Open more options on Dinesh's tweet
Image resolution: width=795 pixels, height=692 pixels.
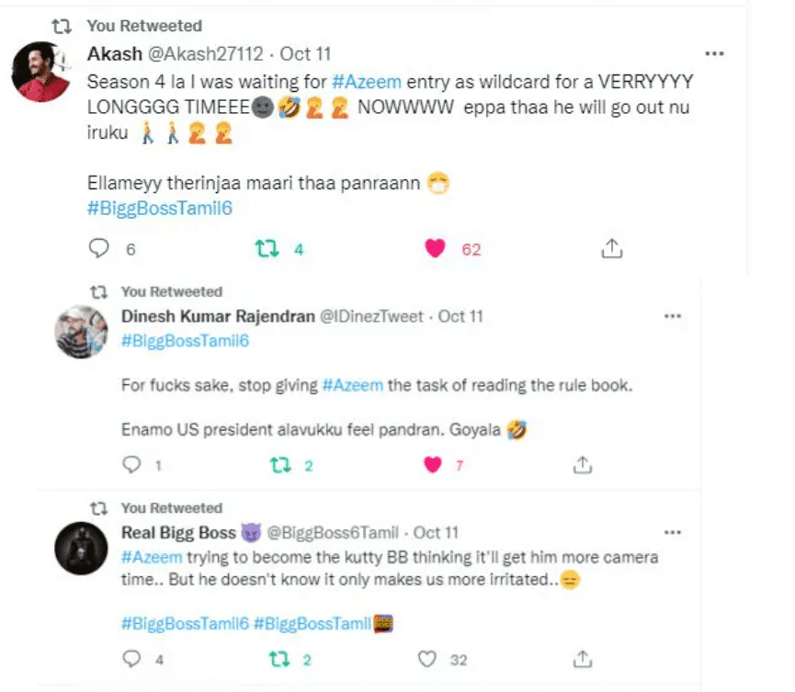point(673,316)
